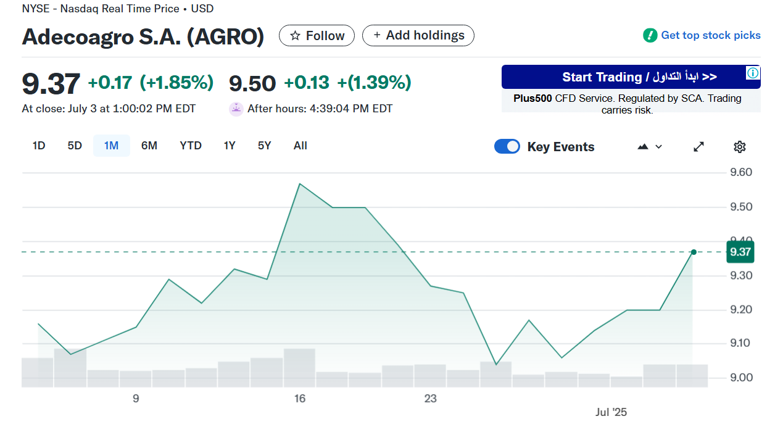Click the 9.50 y-axis label

point(741,207)
